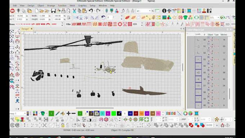The image size is (245, 138).
Task: Toggle the Locate box for row 53
Action: click(198, 59)
